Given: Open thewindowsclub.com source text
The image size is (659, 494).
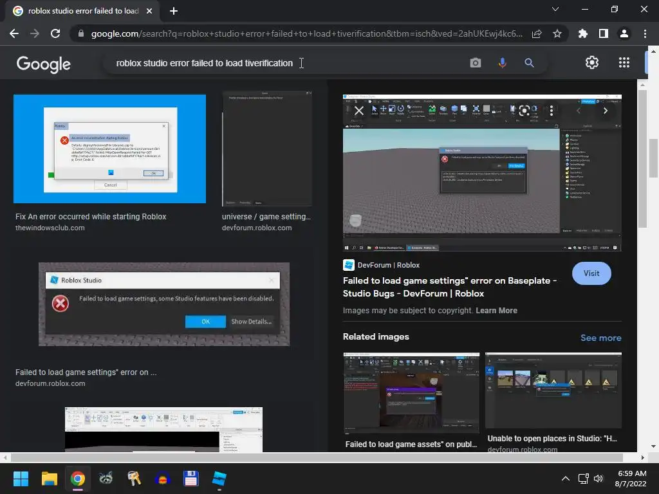Looking at the screenshot, I should [x=50, y=228].
